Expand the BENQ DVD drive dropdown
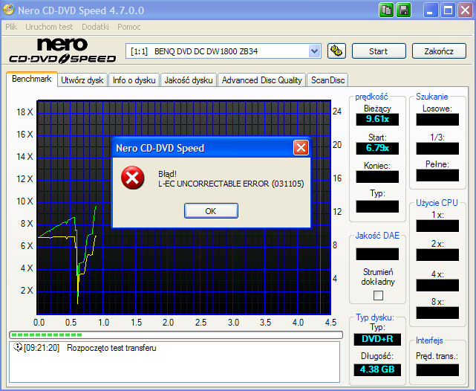The width and height of the screenshot is (476, 391). 315,51
